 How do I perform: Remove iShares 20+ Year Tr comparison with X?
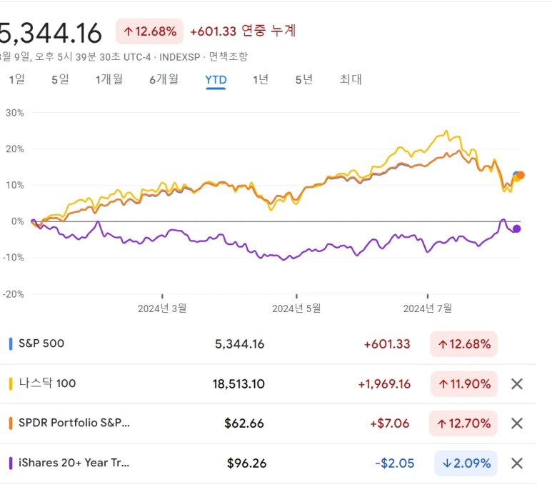coord(516,463)
